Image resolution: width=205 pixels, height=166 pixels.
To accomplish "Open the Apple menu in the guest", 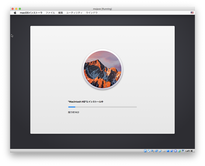I will (15, 13).
